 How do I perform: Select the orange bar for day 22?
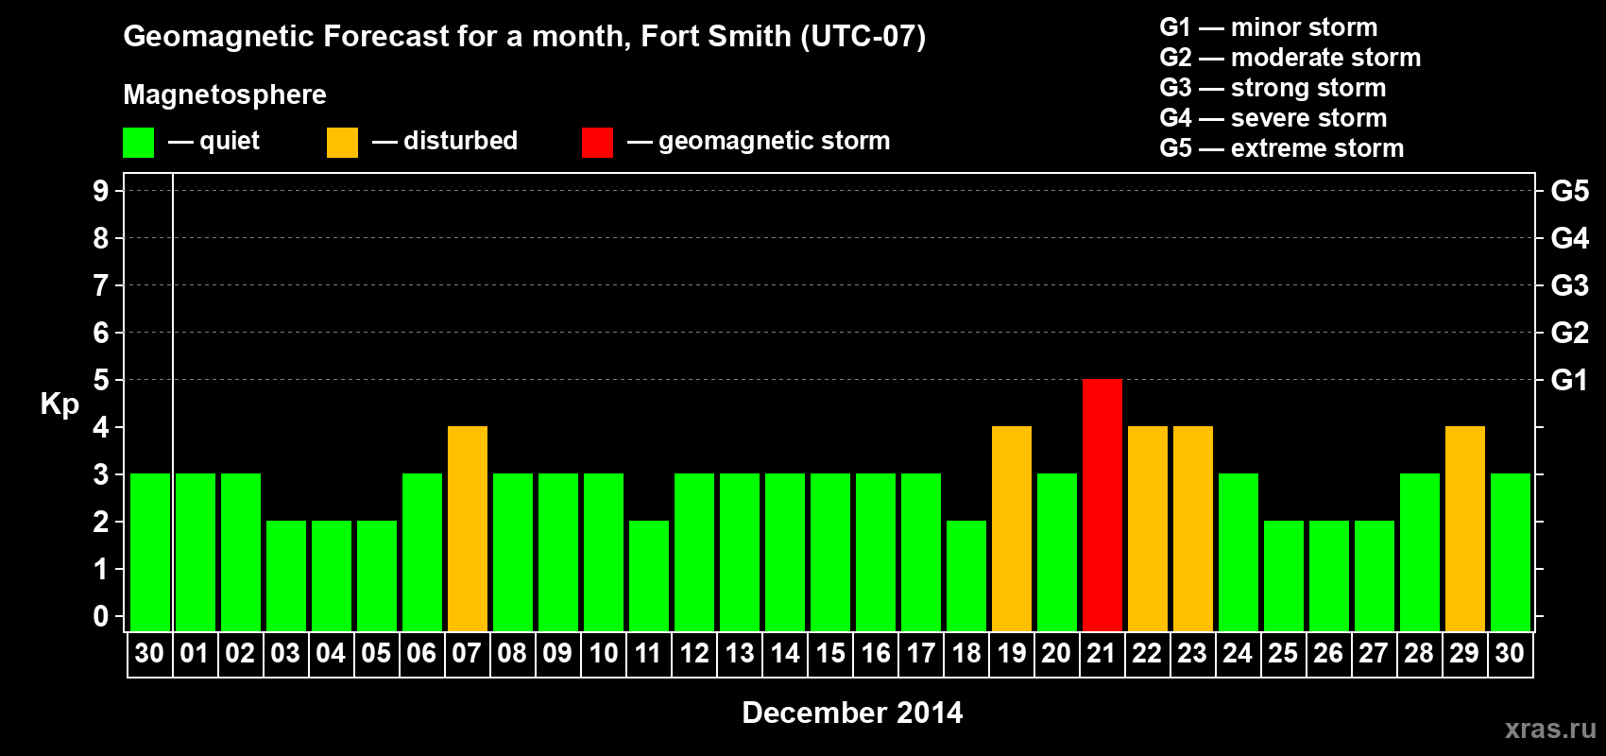pyautogui.click(x=1148, y=528)
